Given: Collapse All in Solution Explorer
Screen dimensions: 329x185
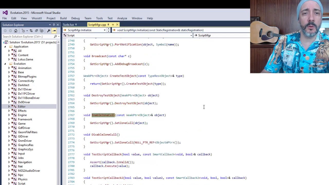Looking at the screenshot, I should pos(36,31).
